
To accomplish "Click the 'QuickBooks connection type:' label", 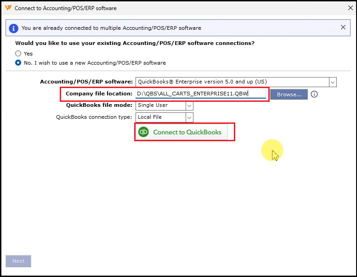I will 94,117.
